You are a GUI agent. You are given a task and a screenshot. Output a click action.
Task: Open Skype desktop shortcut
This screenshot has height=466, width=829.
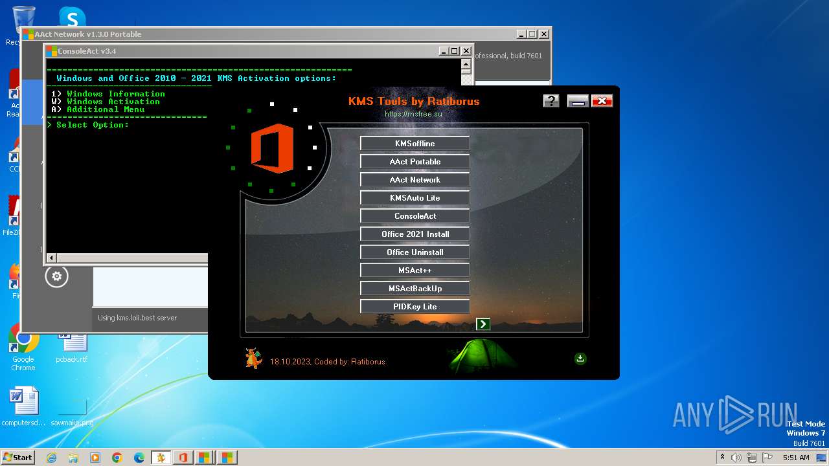pos(71,17)
